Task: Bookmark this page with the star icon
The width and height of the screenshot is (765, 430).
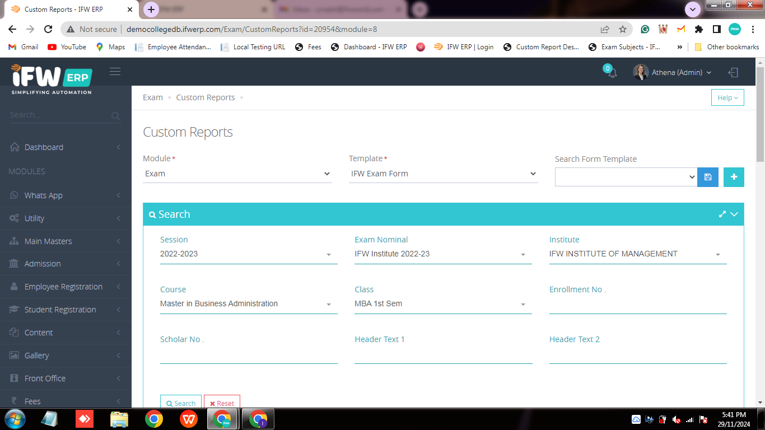Action: (622, 29)
